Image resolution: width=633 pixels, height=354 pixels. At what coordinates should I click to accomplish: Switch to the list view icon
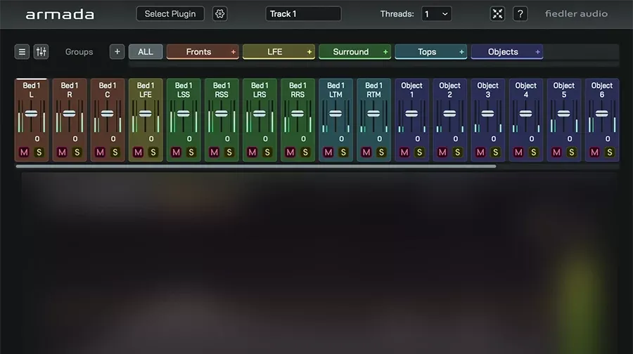coord(22,51)
